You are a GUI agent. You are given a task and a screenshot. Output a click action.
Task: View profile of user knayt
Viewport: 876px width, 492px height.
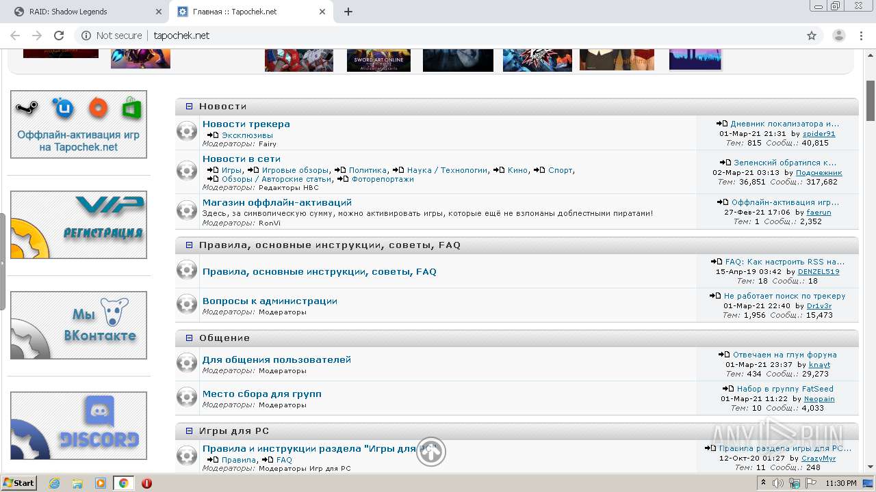tap(819, 365)
